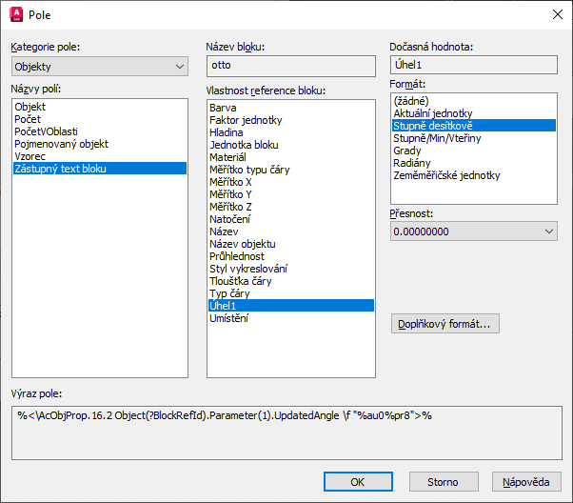Choose Hladina in block properties list
The width and height of the screenshot is (573, 503).
coord(227,132)
